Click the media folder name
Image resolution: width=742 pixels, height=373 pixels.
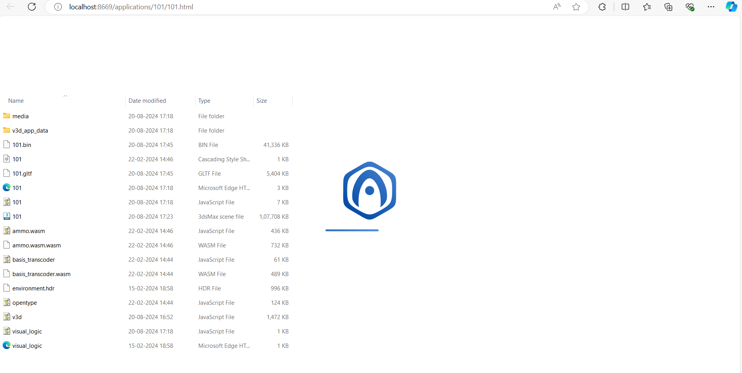(21, 116)
